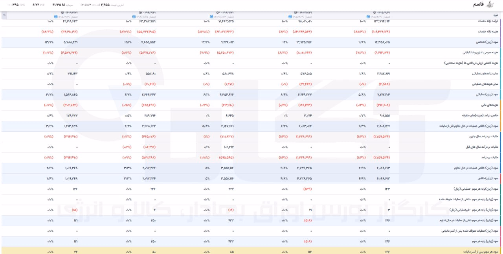This screenshot has height=254, width=503.
Task: Open the report link icon under Q1 1404/3/31
Action: (x=55, y=17)
